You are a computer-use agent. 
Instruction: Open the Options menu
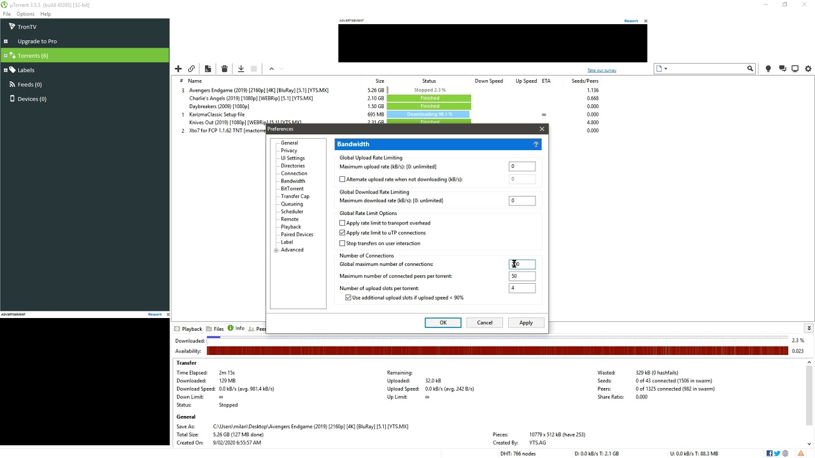pyautogui.click(x=25, y=14)
